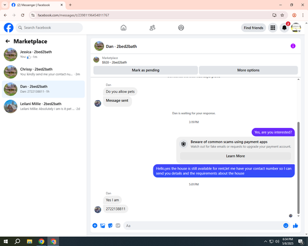
Task: Click the address bar URL
Action: point(73,15)
